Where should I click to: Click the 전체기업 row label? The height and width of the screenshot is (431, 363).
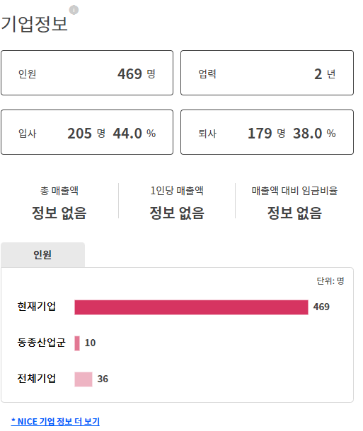click(x=37, y=379)
